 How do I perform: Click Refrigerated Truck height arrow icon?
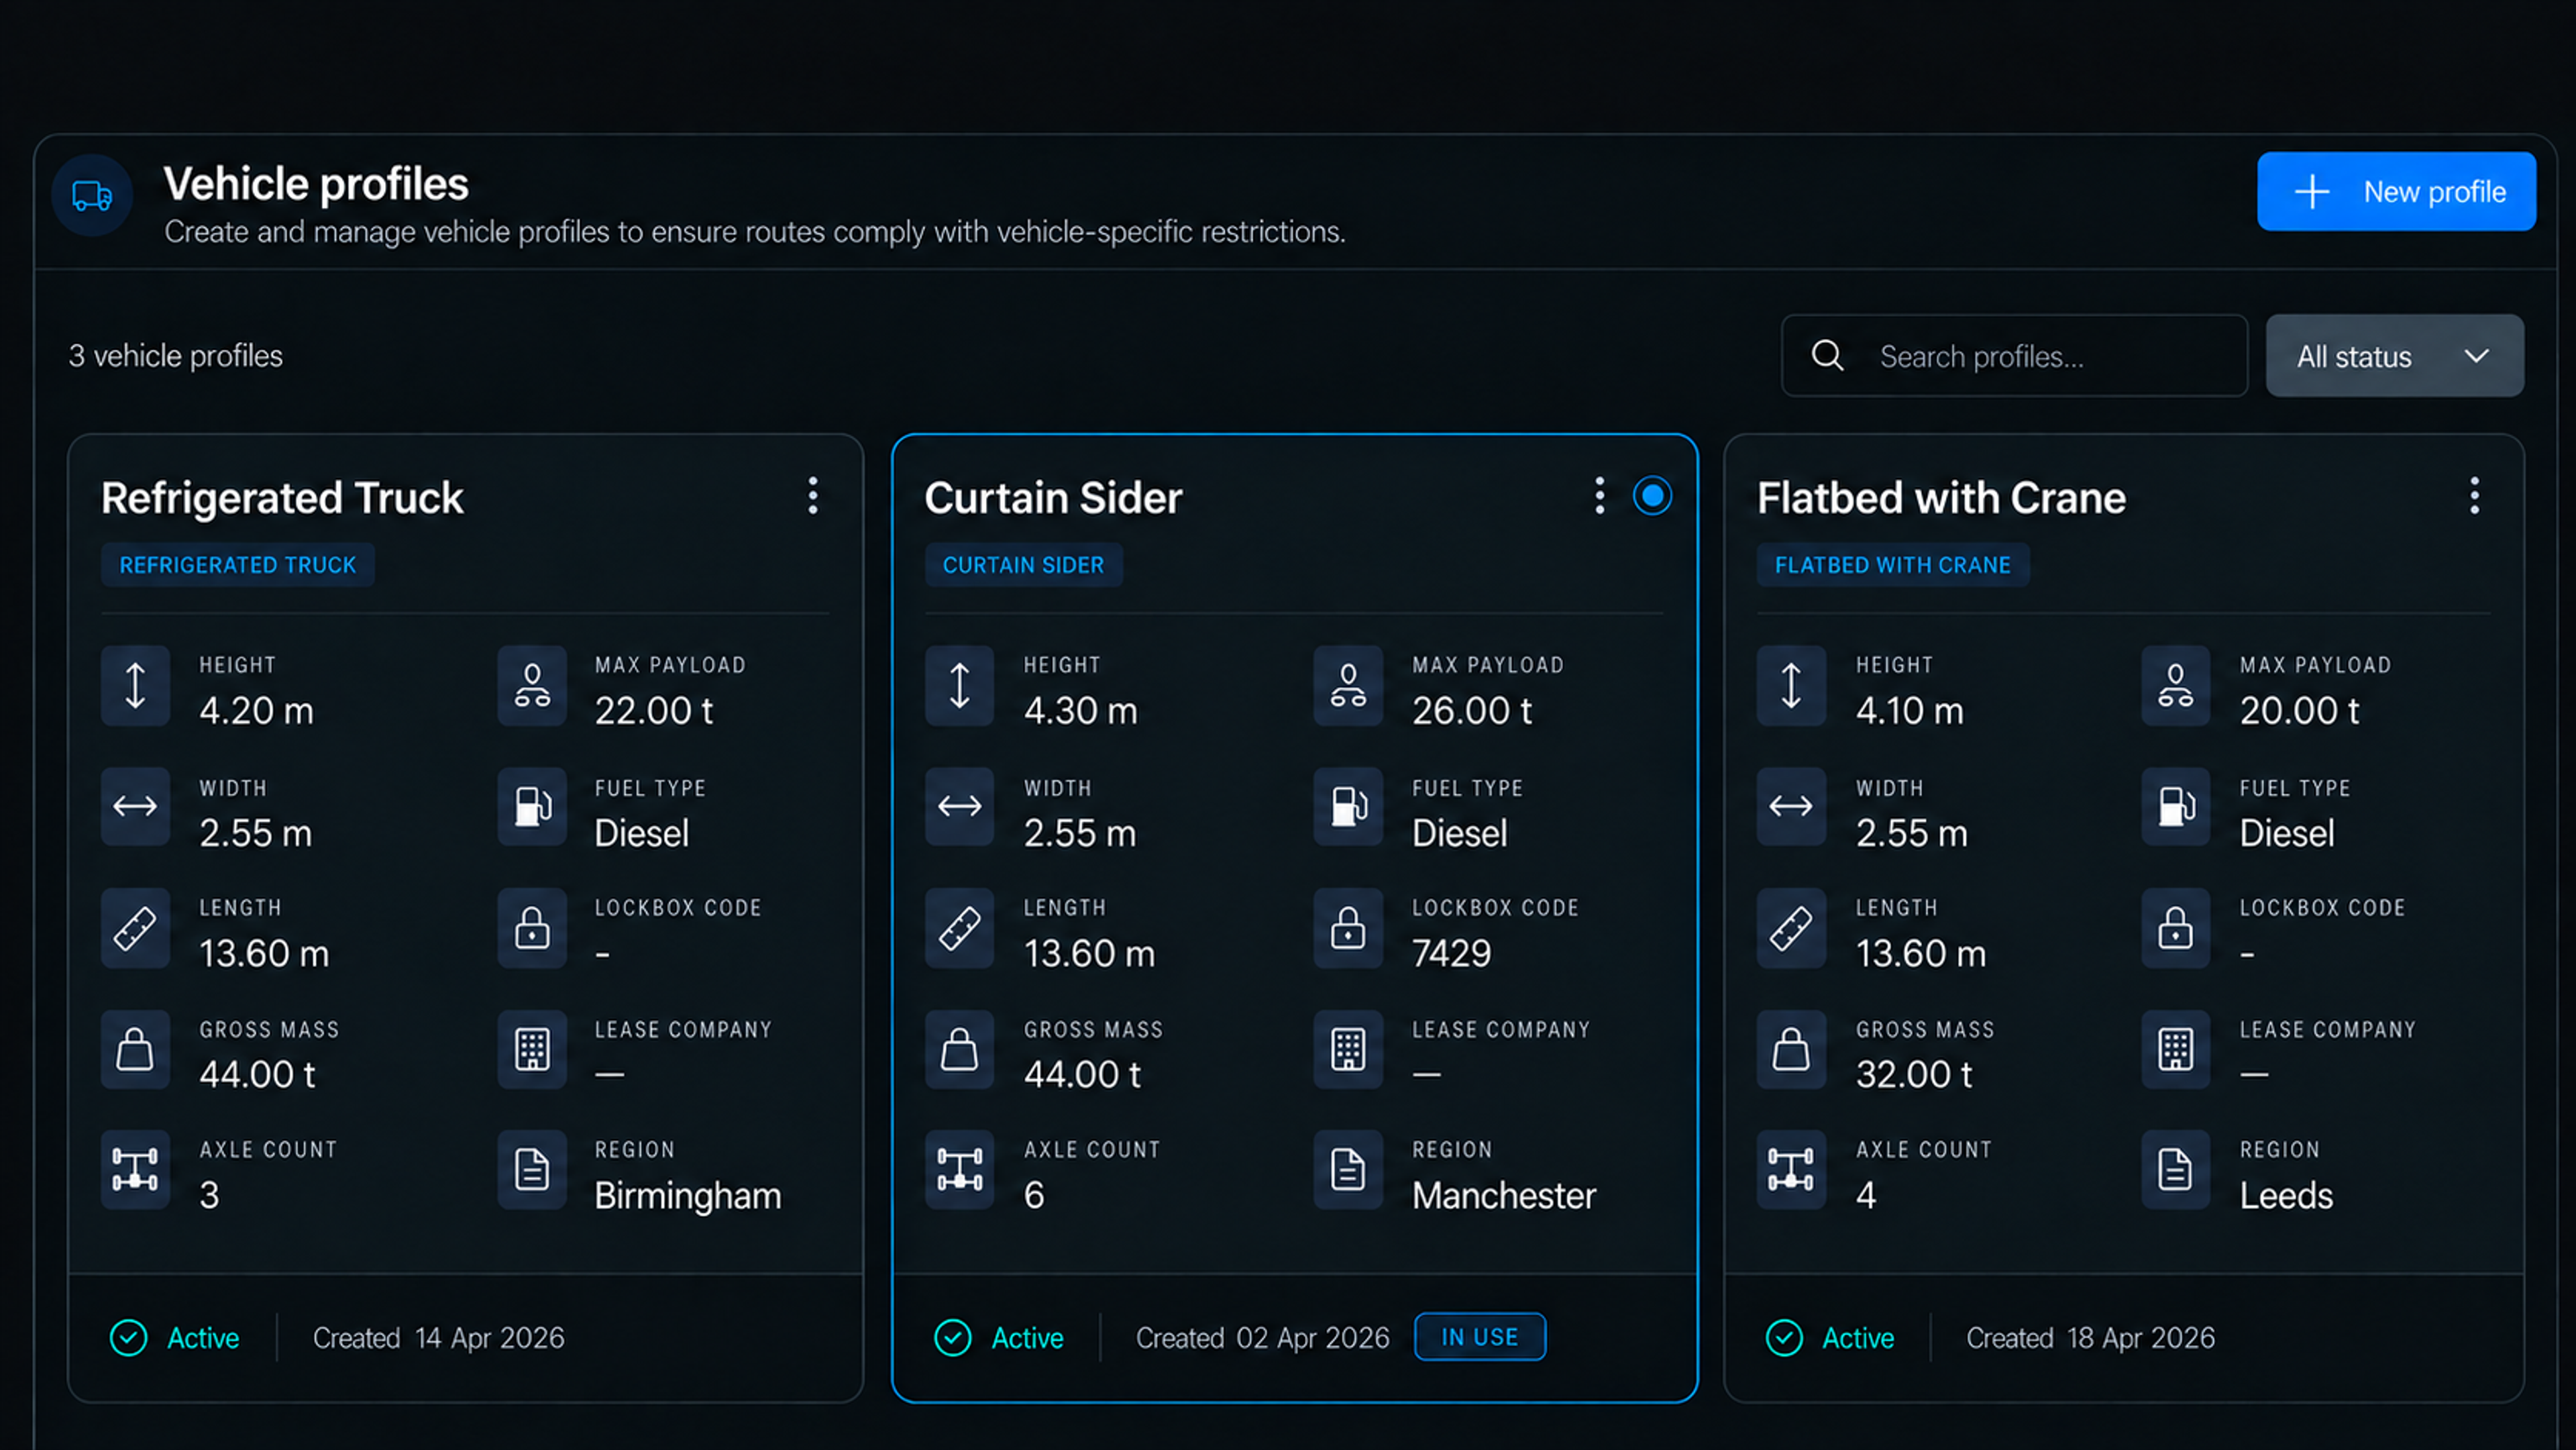click(135, 686)
